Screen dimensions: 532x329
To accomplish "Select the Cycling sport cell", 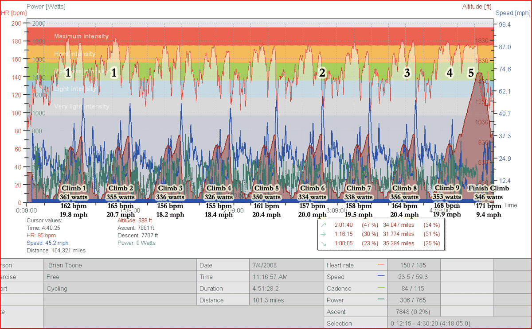I will pos(120,288).
